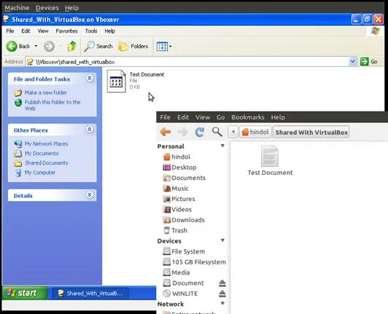The height and width of the screenshot is (314, 388).
Task: Open the Views button in Explorer toolbar
Action: pyautogui.click(x=163, y=46)
